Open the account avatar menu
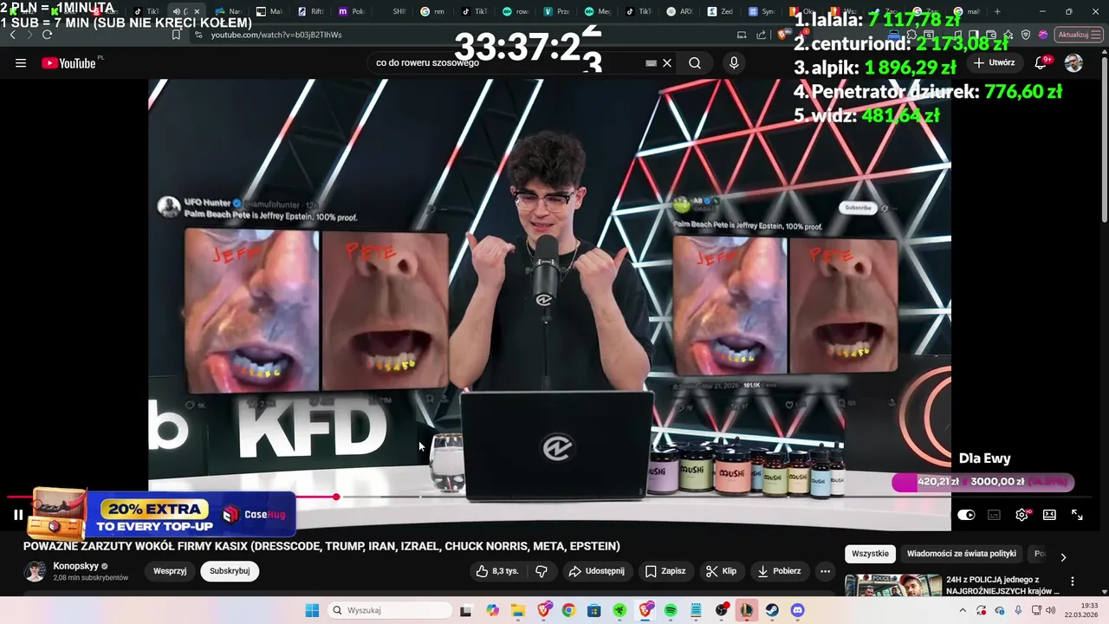1109x624 pixels. coord(1073,63)
